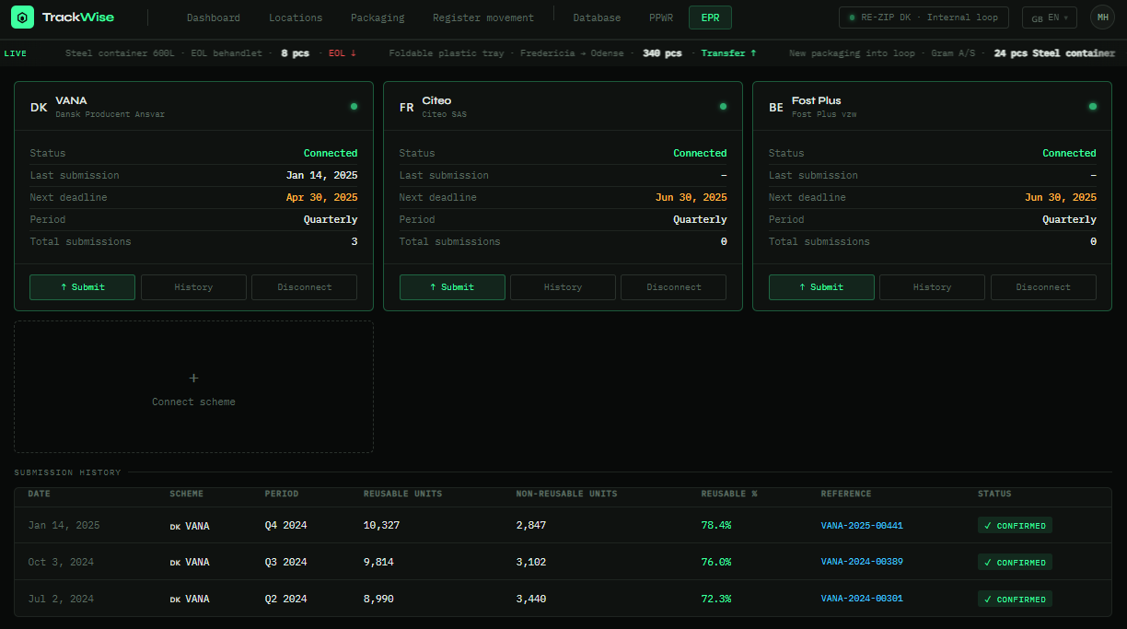This screenshot has height=629, width=1127.
Task: Click the plus icon in the Connect scheme tile
Action: coord(193,378)
